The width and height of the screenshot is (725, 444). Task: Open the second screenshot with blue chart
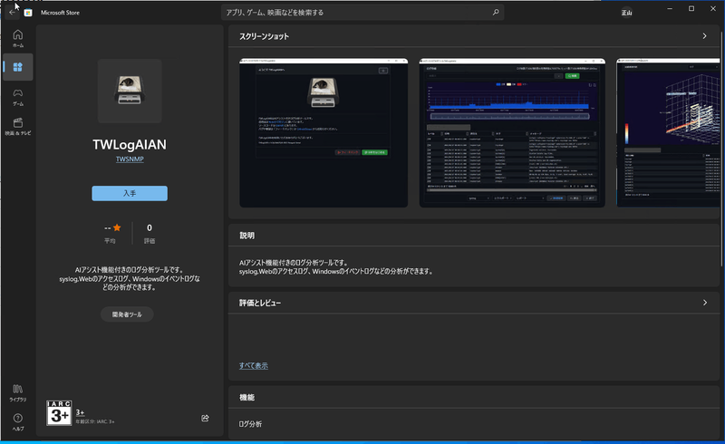pos(512,132)
